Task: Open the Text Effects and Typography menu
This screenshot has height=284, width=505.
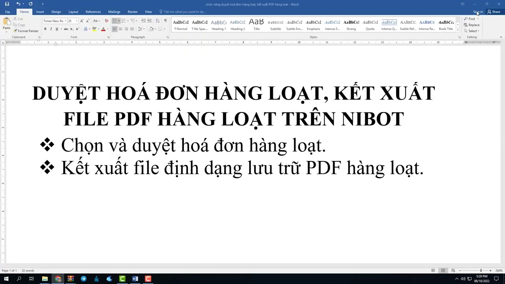Action: tap(86, 29)
